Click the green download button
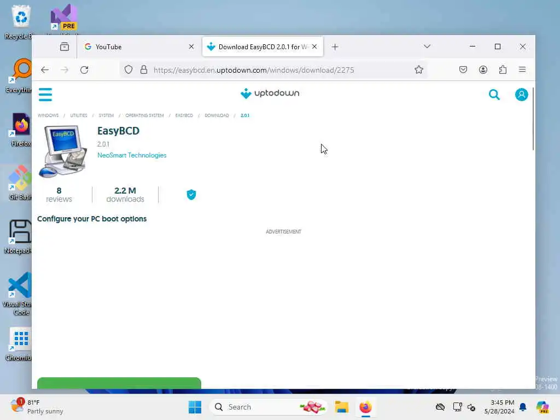The width and height of the screenshot is (560, 420). (119, 383)
